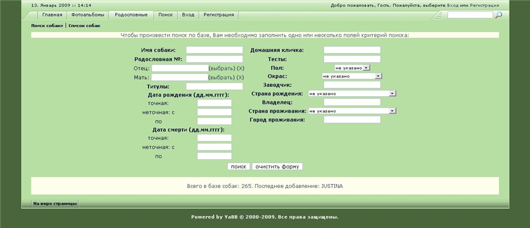This screenshot has width=530, height=228.
Task: Clear the Мать field with (X)
Action: pos(240,78)
